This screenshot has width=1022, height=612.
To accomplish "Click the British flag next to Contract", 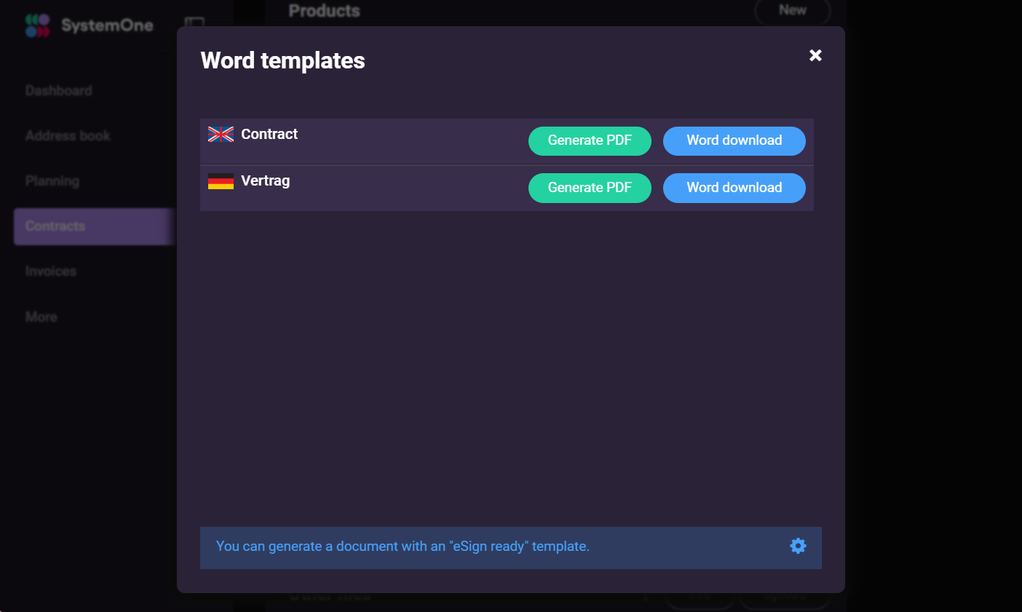I will click(x=220, y=134).
